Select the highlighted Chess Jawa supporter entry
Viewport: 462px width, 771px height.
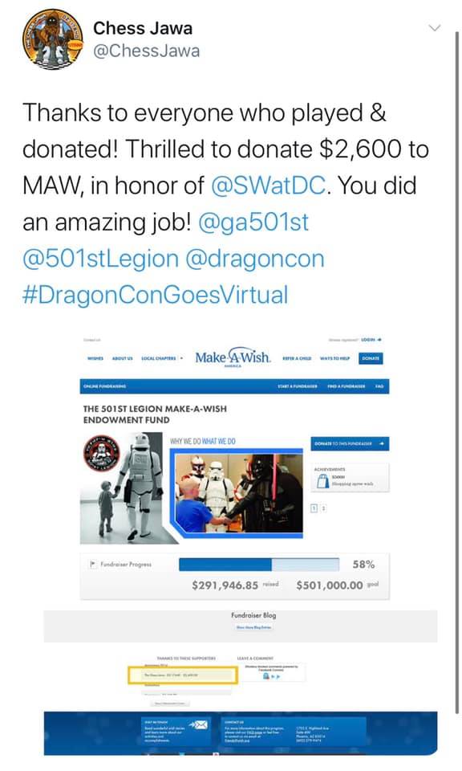coord(183,675)
